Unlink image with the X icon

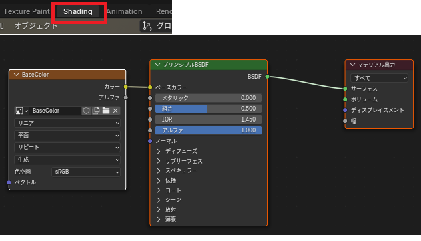pyautogui.click(x=115, y=111)
